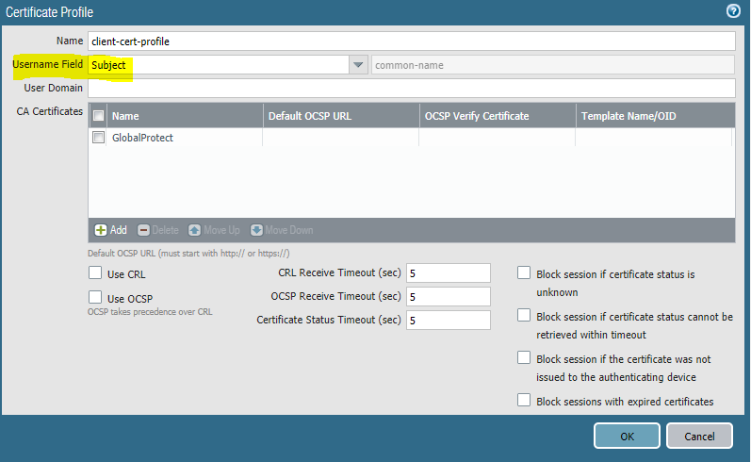
Task: Click the CRL Receive Timeout field
Action: pos(449,273)
